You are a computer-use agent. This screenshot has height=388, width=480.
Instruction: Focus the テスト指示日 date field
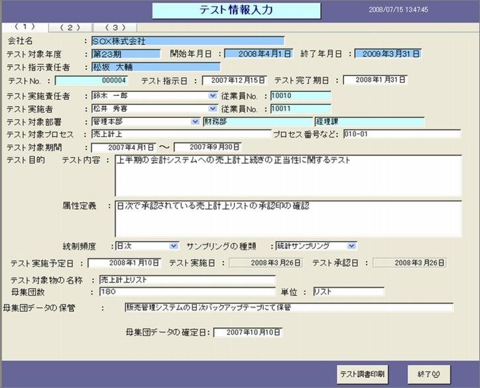point(235,80)
